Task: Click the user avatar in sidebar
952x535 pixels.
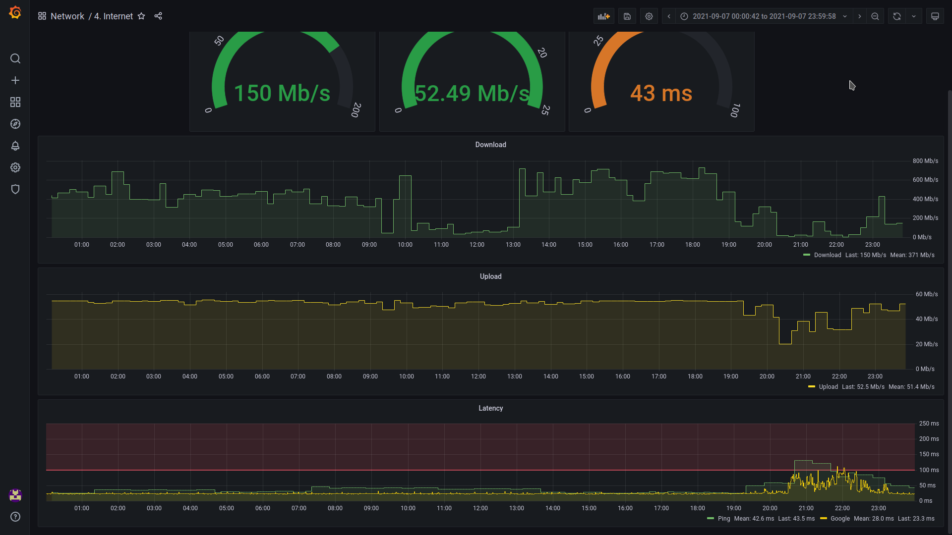Action: pyautogui.click(x=15, y=495)
